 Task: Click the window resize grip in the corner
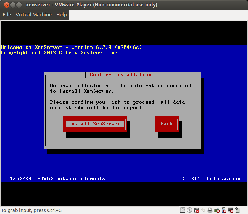(246, 212)
